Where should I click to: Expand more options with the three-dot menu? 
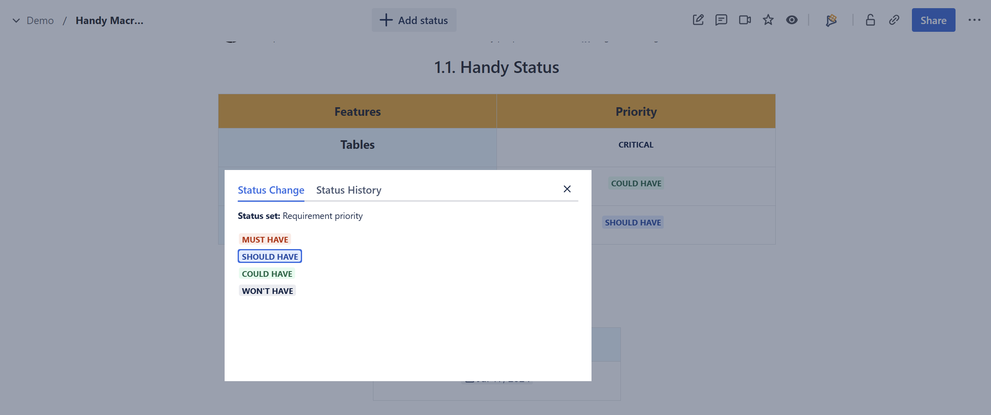click(x=975, y=20)
